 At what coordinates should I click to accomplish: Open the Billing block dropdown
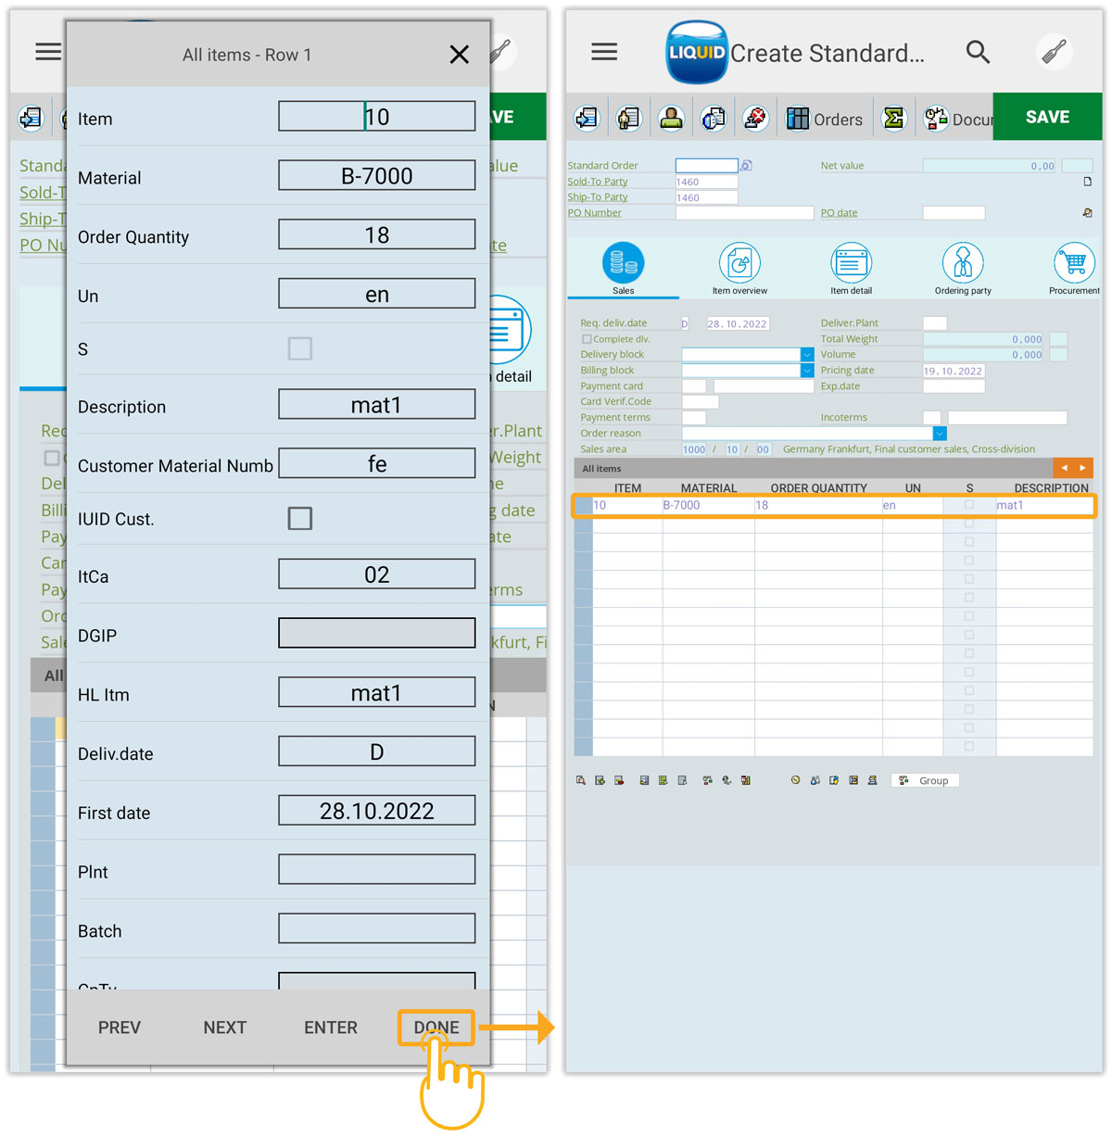click(x=807, y=371)
